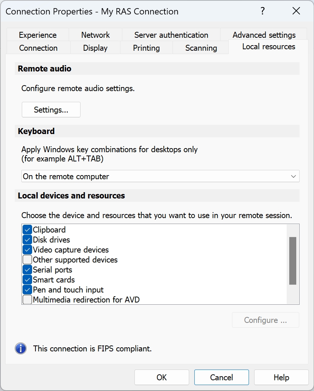Viewport: 314px width, 391px height.
Task: Click the device list vertical scrollbar
Action: coord(293,261)
